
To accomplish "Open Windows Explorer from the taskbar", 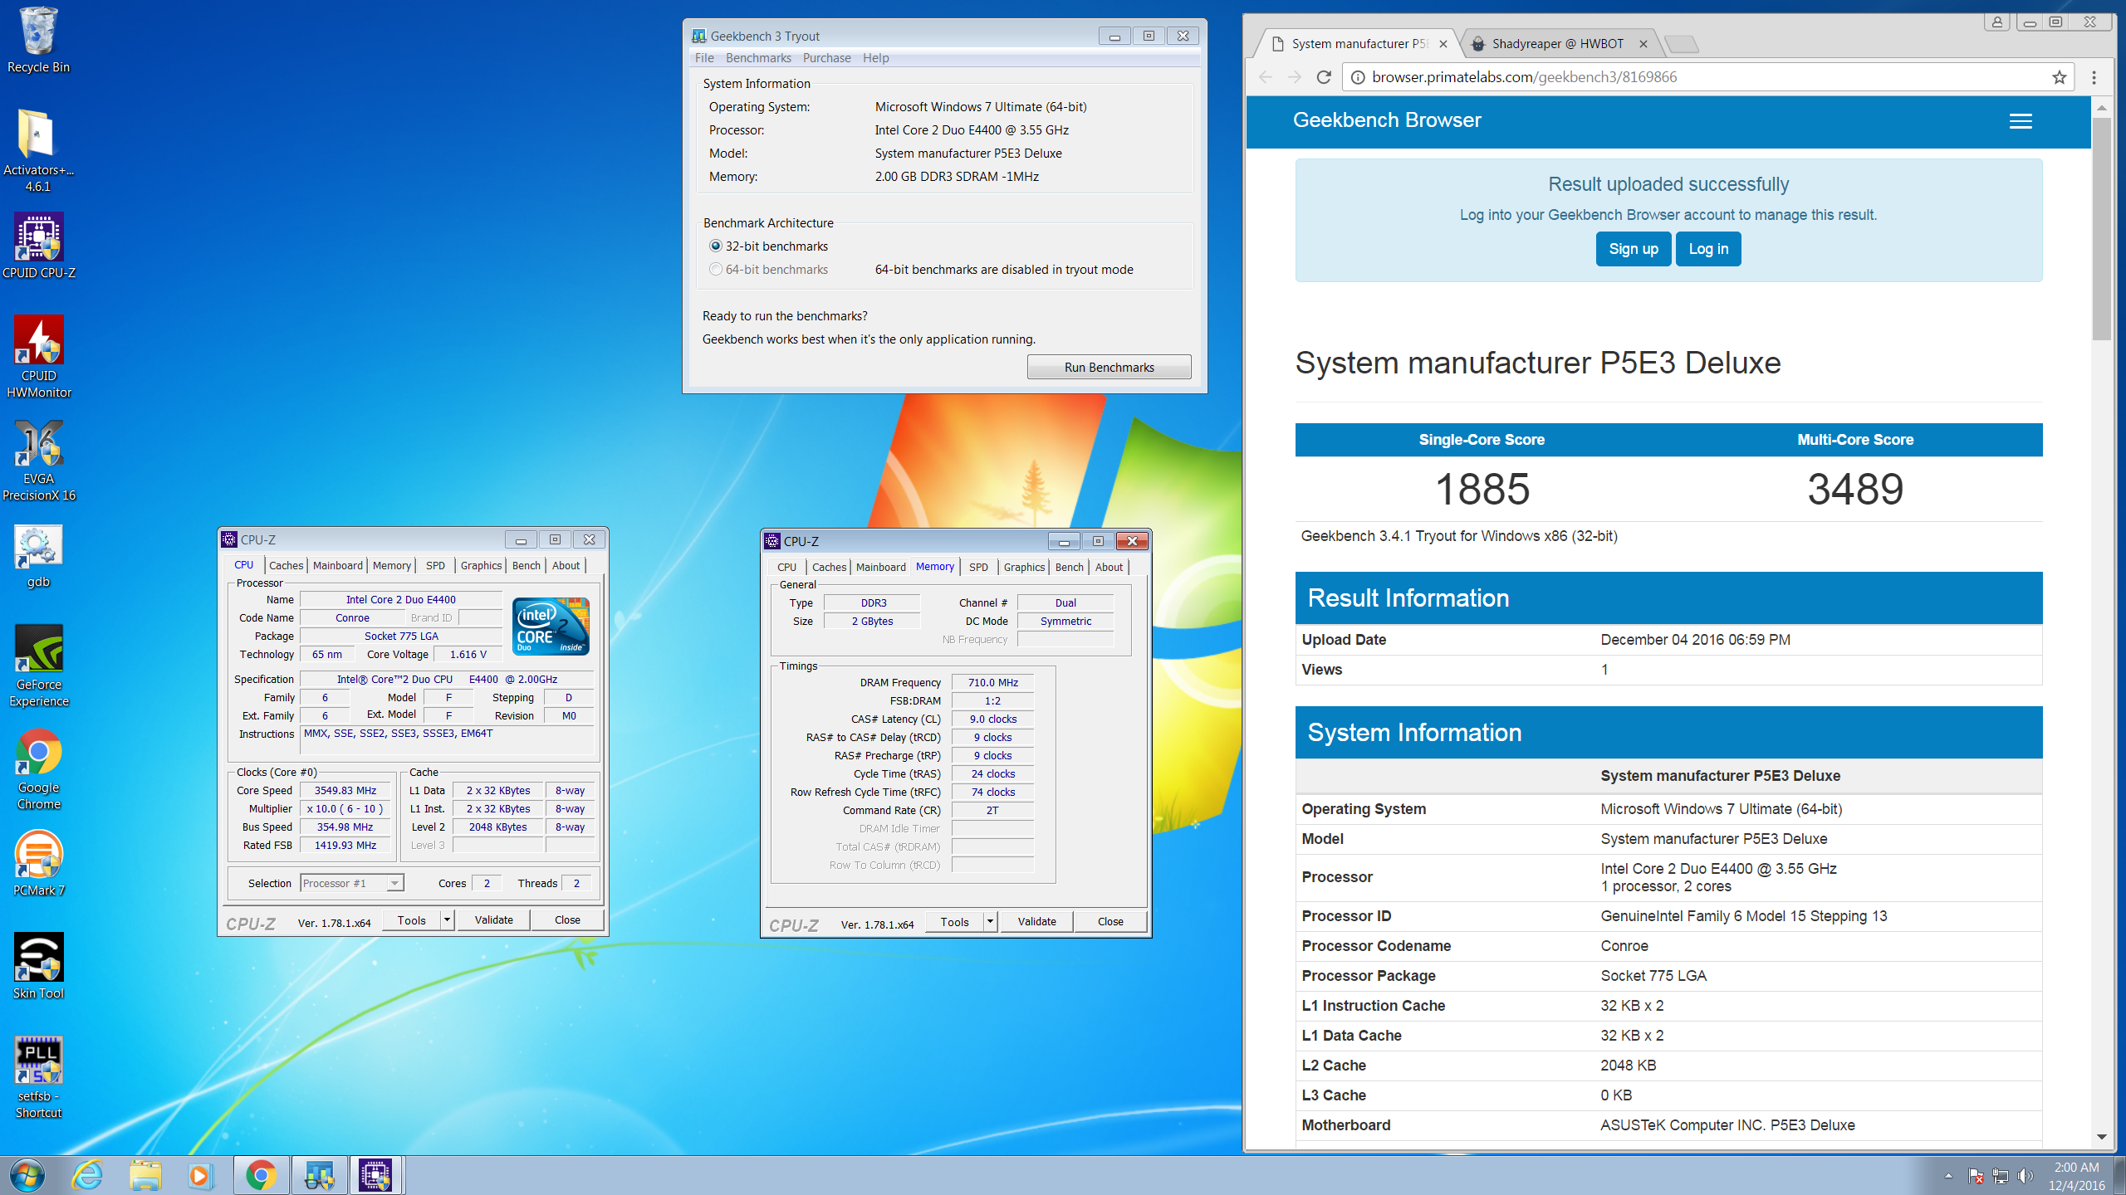I will coord(145,1175).
